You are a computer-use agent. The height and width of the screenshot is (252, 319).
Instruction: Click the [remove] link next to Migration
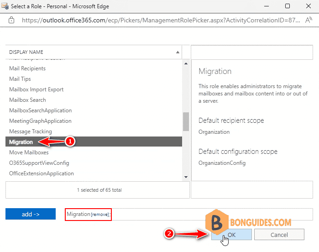pos(99,215)
